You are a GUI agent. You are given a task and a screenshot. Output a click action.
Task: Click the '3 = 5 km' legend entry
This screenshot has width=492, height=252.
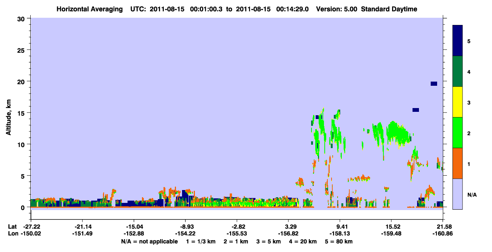click(268, 241)
